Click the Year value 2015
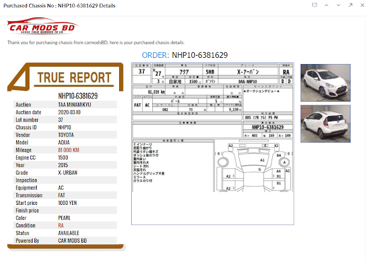The width and height of the screenshot is (366, 261). click(x=63, y=165)
